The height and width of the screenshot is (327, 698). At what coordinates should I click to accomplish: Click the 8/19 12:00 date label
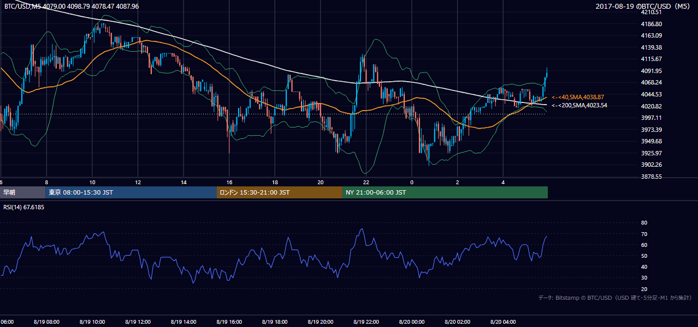tap(138, 322)
